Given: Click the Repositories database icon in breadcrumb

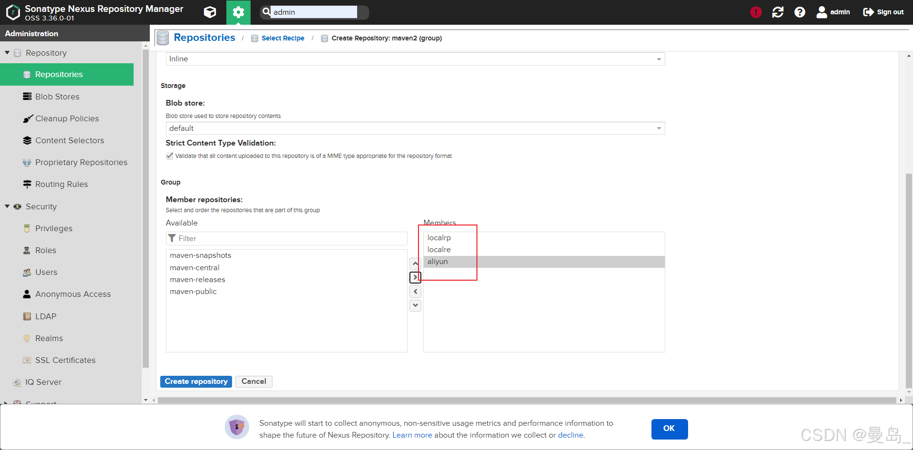Looking at the screenshot, I should [x=163, y=38].
